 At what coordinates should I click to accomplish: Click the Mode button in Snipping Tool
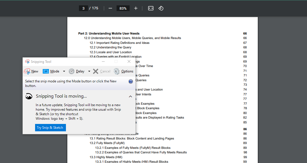[51, 71]
